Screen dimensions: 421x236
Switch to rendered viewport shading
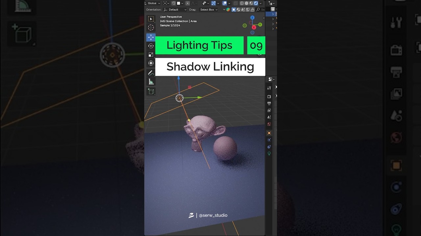coord(256,3)
